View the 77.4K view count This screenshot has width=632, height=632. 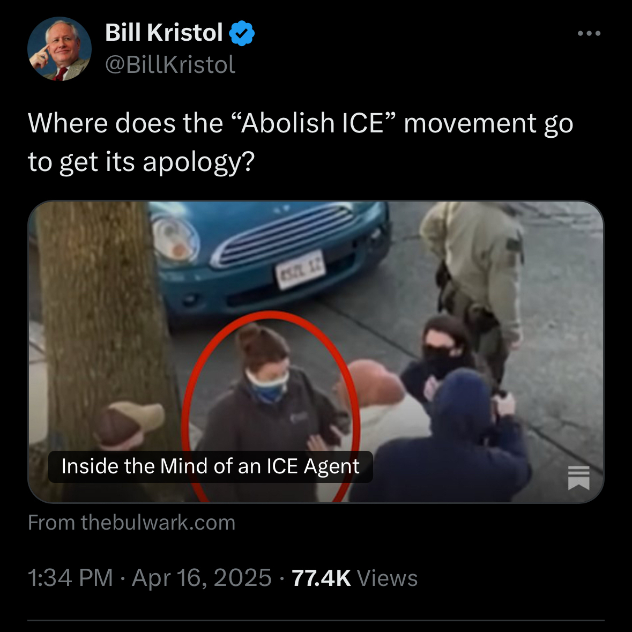pyautogui.click(x=321, y=577)
